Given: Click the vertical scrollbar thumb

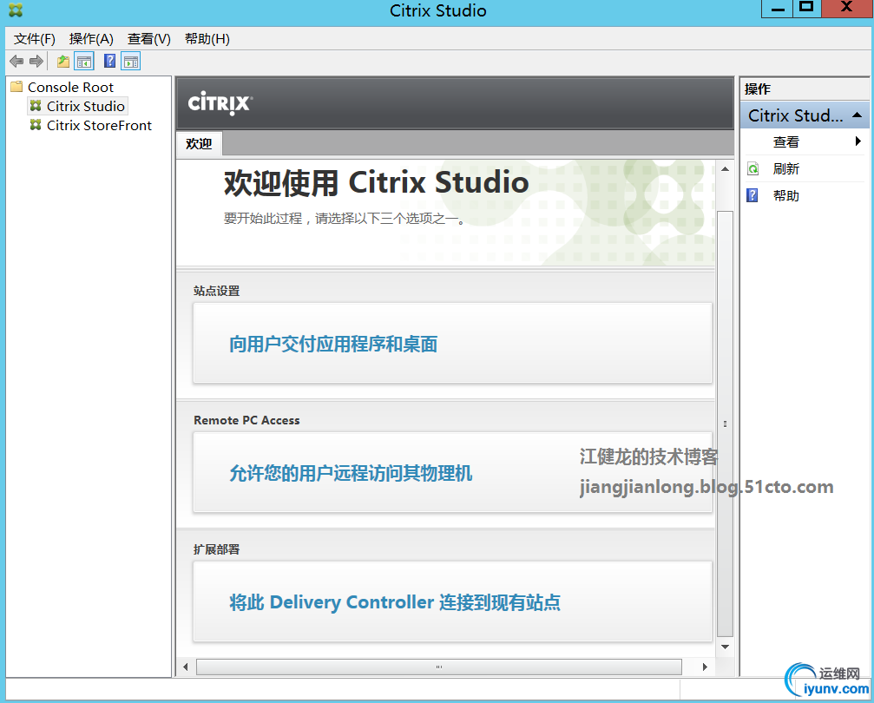Looking at the screenshot, I should (725, 424).
